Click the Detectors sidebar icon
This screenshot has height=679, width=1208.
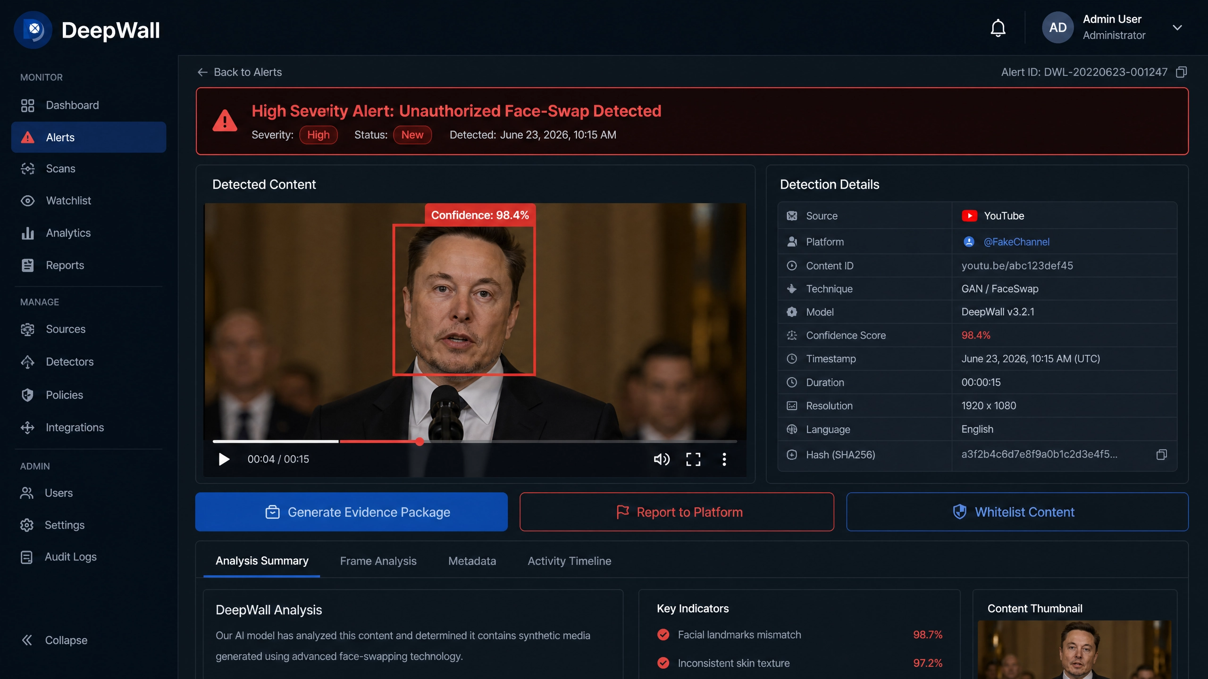click(27, 362)
